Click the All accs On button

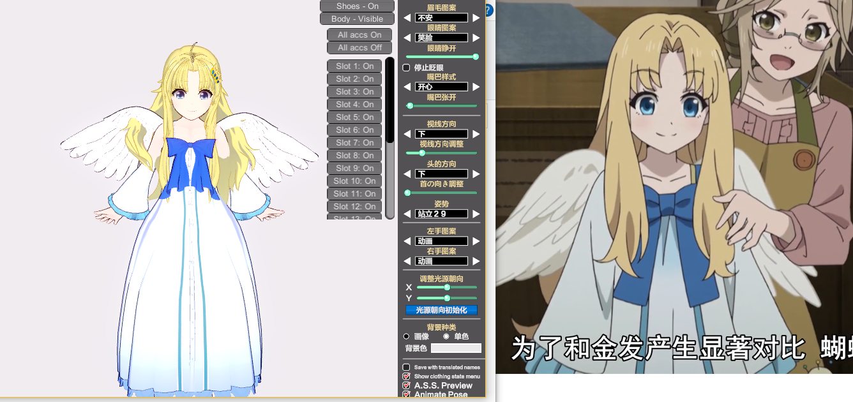[x=359, y=35]
